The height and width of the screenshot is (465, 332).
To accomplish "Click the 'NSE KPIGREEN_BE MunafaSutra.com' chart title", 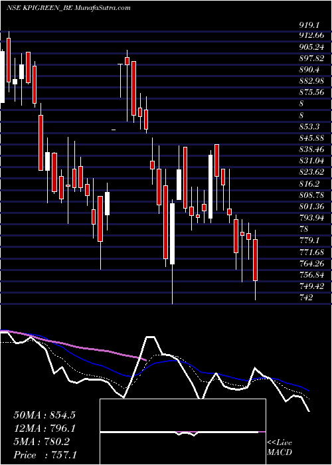I will [68, 8].
